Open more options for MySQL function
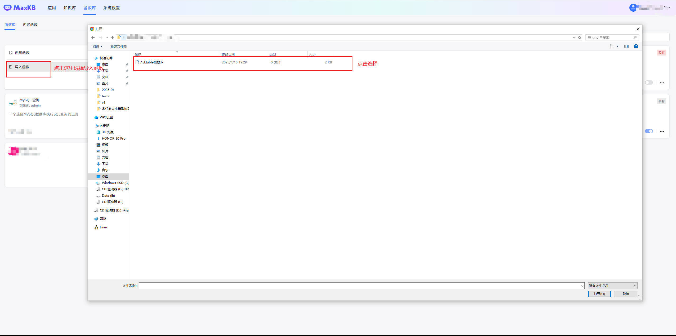Viewport: 676px width, 336px height. coord(662,131)
